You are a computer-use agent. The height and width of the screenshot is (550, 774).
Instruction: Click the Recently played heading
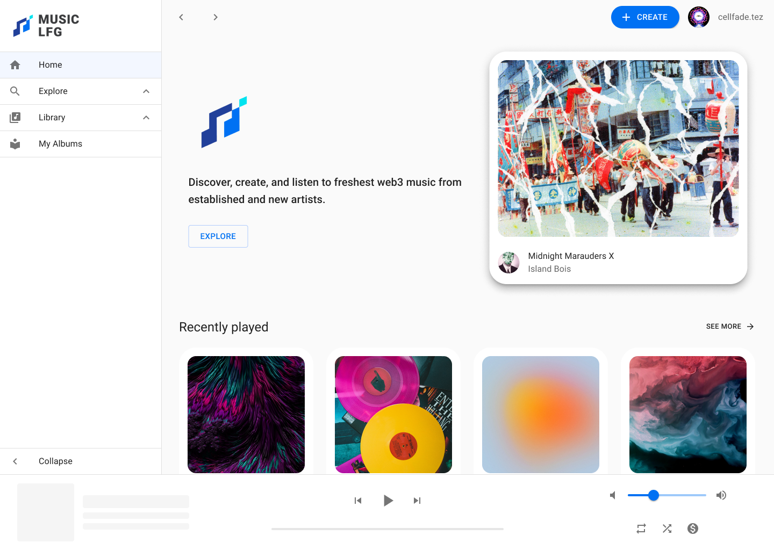[x=224, y=327]
